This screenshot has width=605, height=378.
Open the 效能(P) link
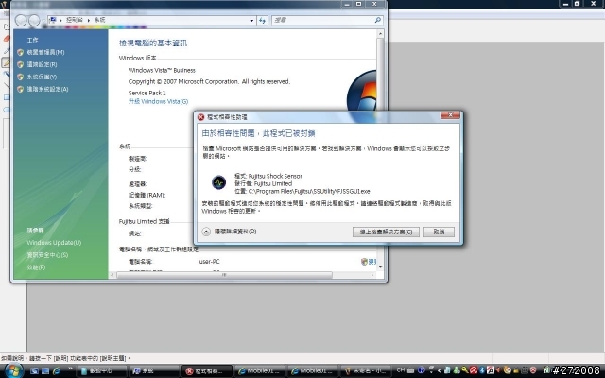(x=36, y=267)
